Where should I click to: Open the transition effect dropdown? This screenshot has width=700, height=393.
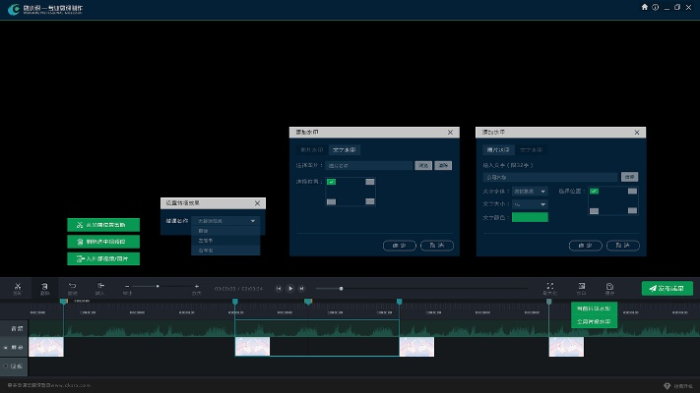pos(227,222)
